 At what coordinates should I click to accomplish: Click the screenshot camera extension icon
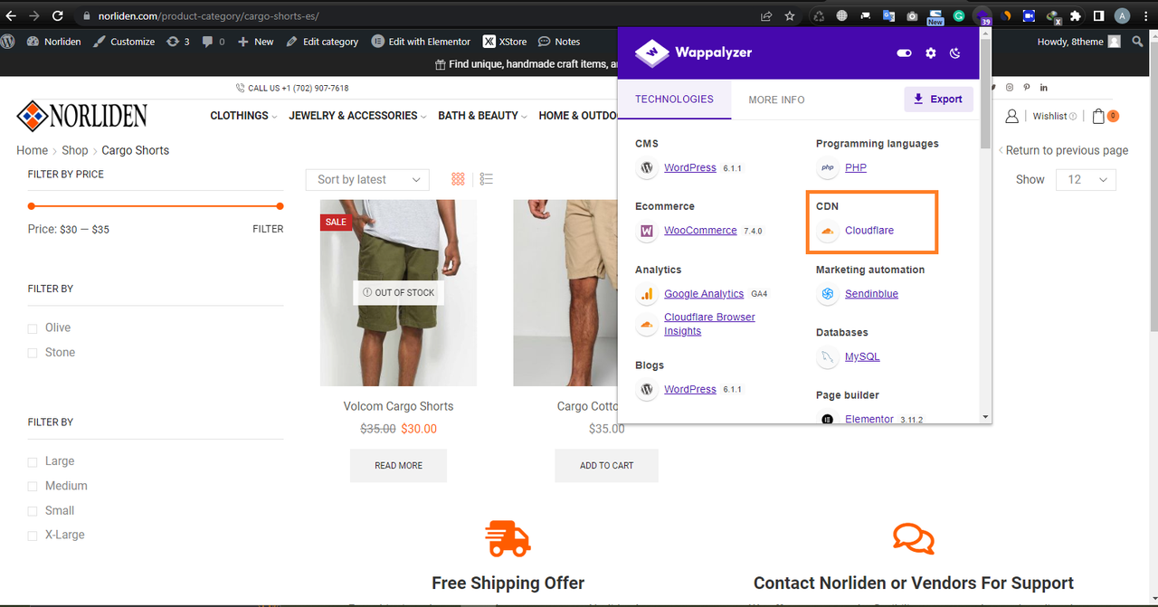(912, 16)
